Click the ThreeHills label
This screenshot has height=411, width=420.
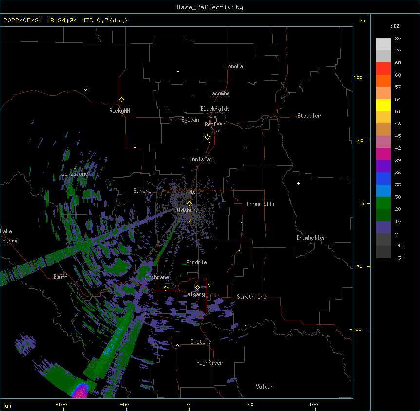260,204
